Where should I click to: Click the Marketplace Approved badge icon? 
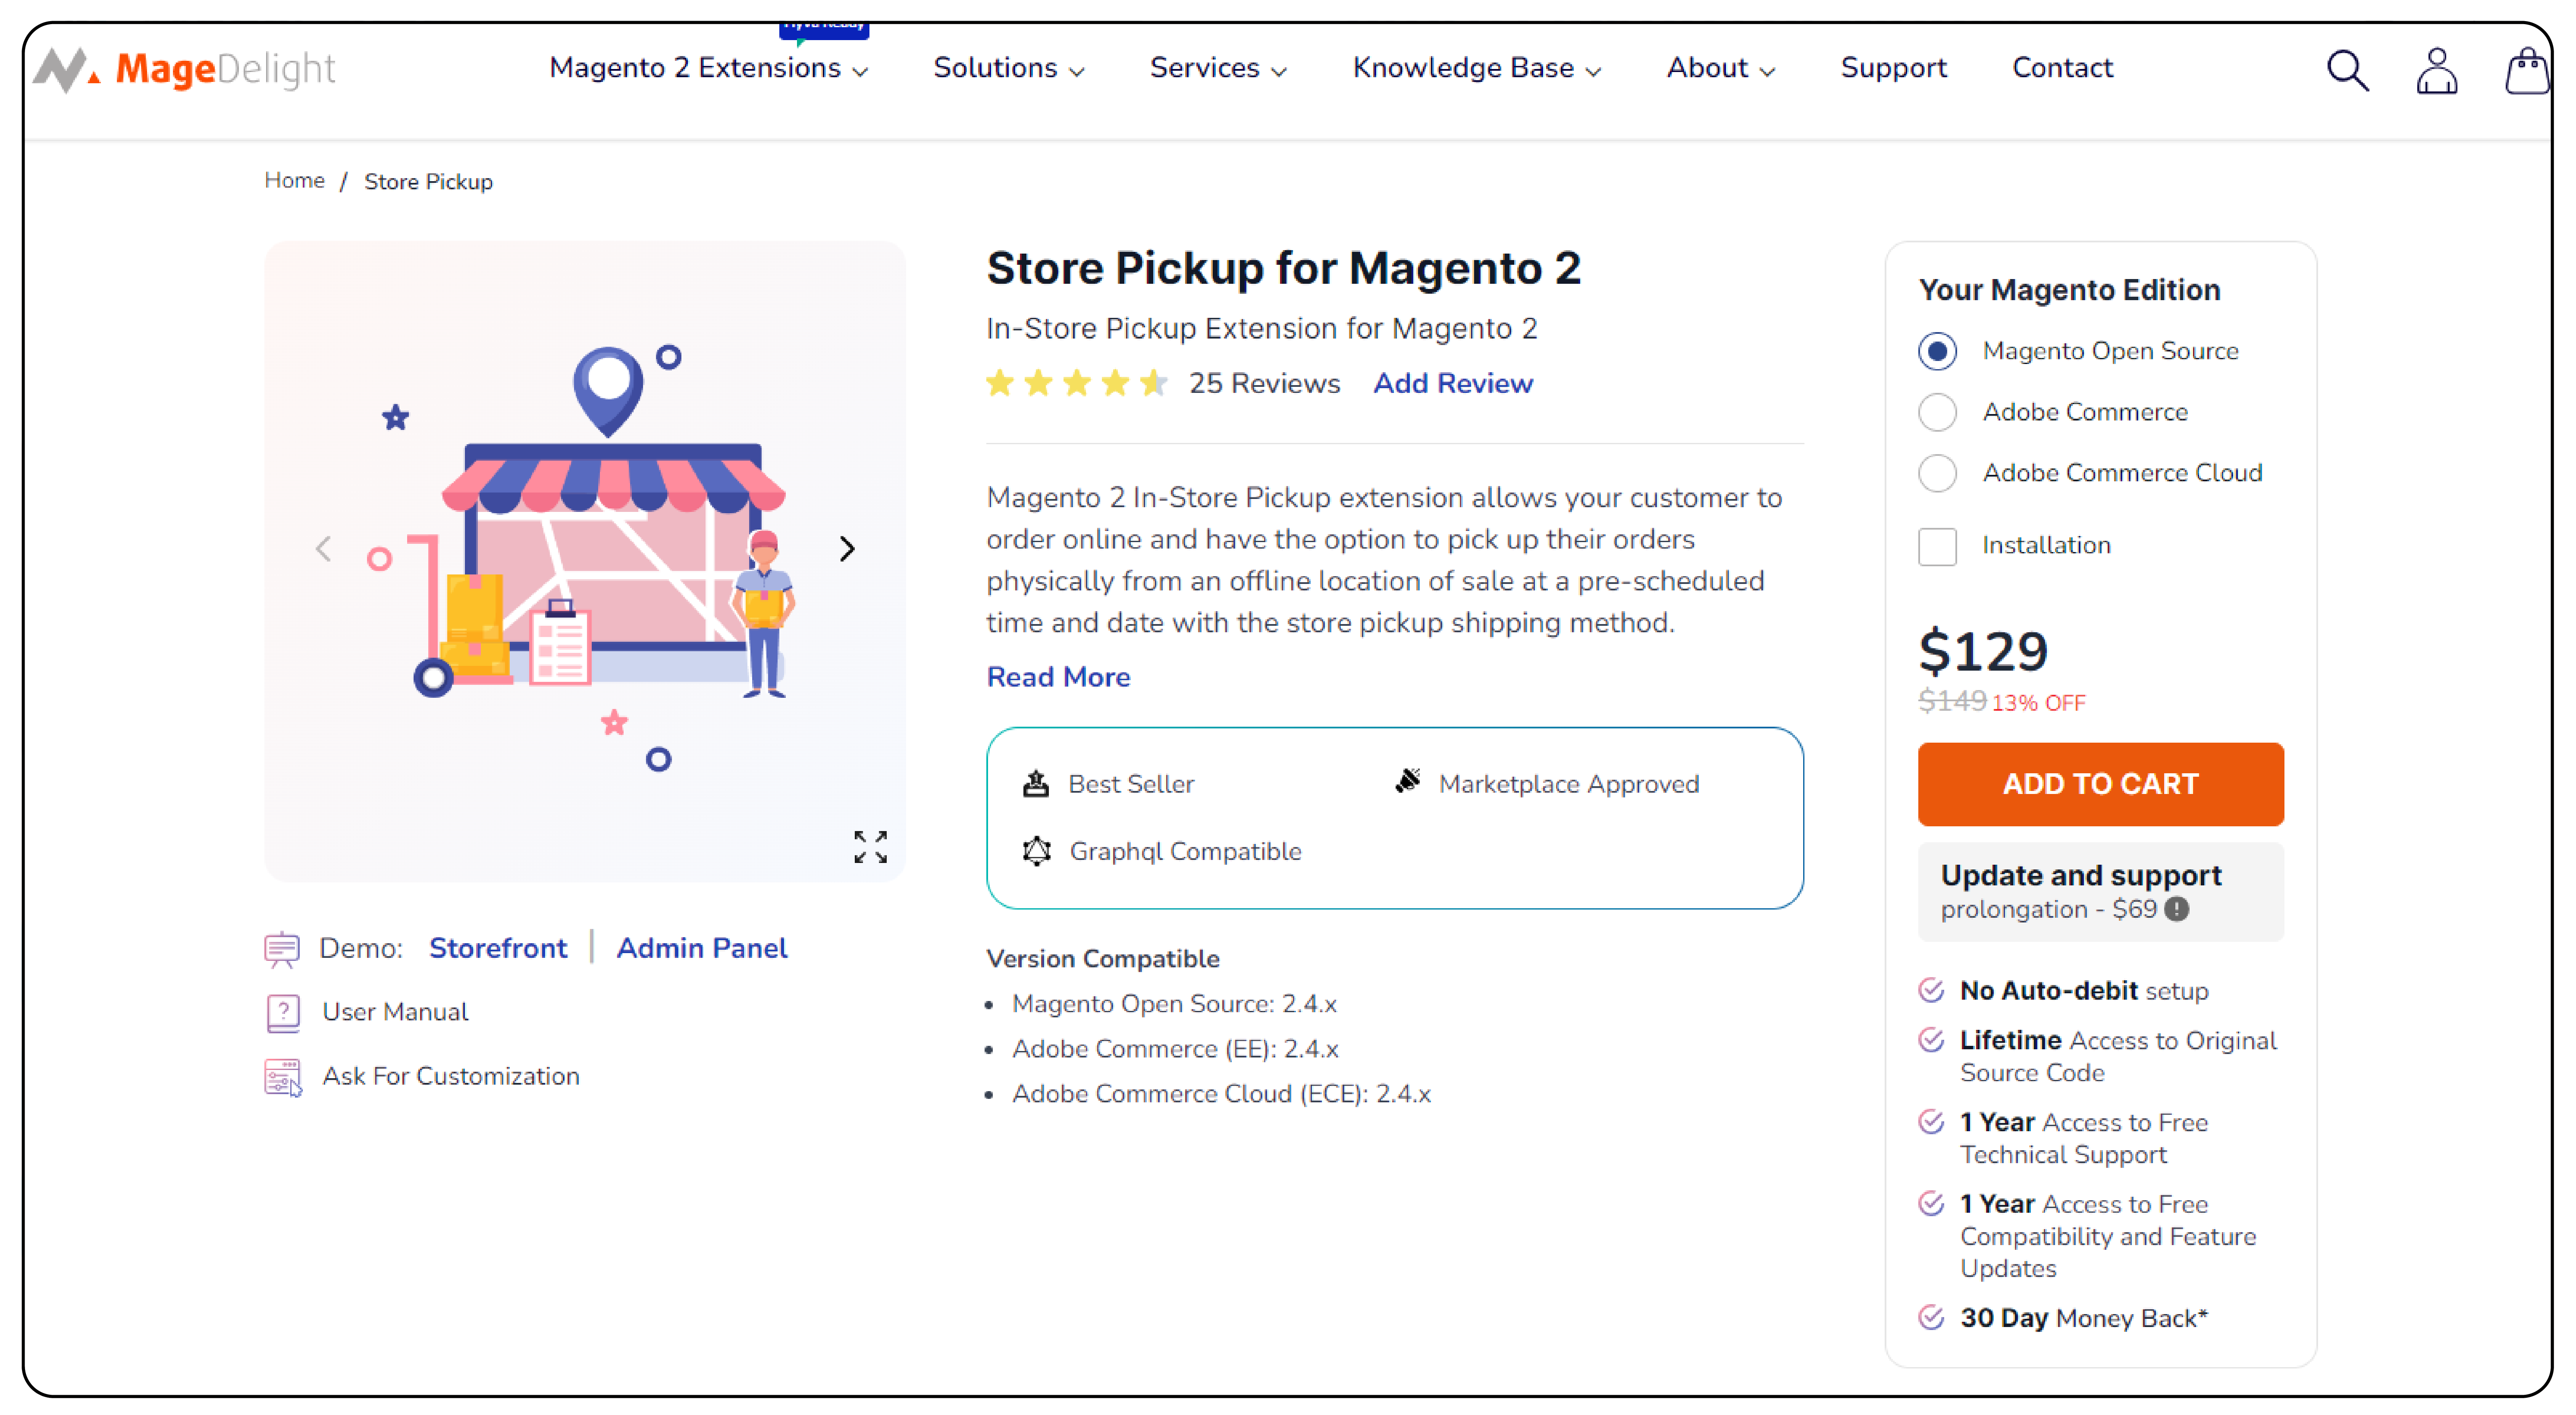(1408, 781)
